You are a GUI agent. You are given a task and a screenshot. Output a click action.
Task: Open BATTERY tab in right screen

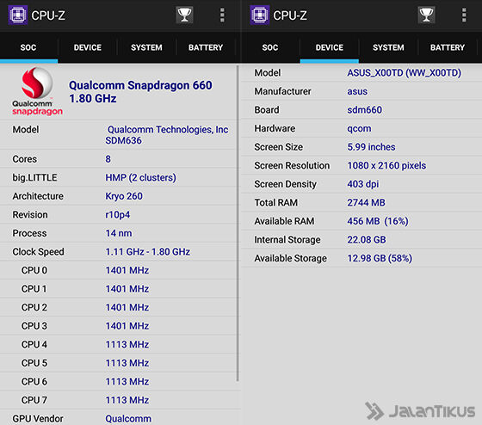[x=448, y=47]
